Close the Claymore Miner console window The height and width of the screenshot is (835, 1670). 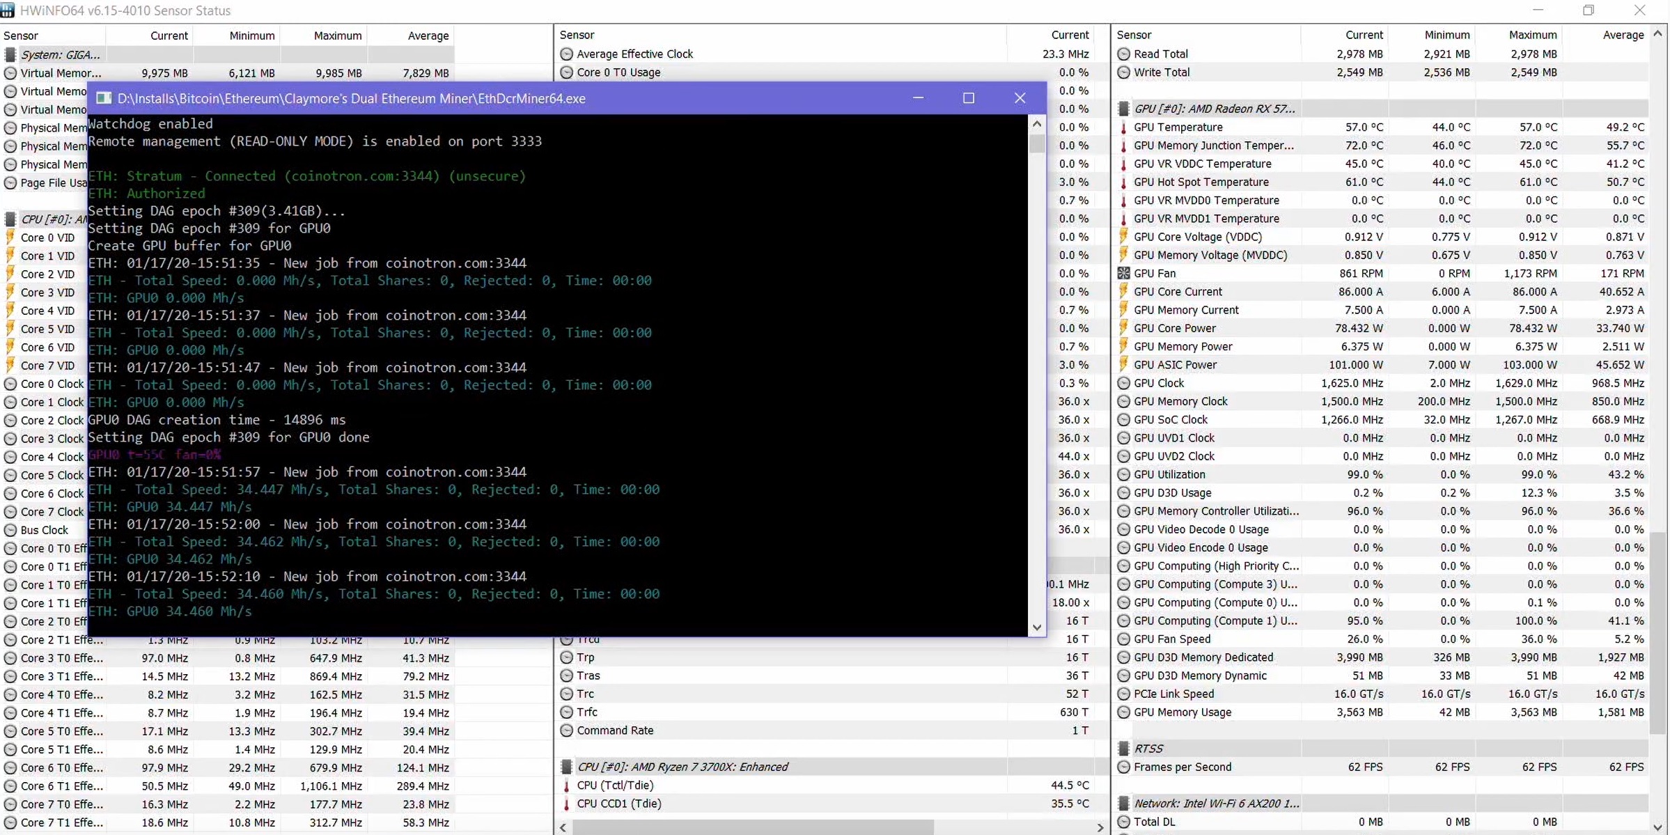point(1018,97)
